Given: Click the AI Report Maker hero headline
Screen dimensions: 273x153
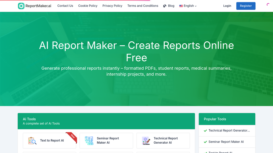Looking at the screenshot, I should click(x=136, y=51).
